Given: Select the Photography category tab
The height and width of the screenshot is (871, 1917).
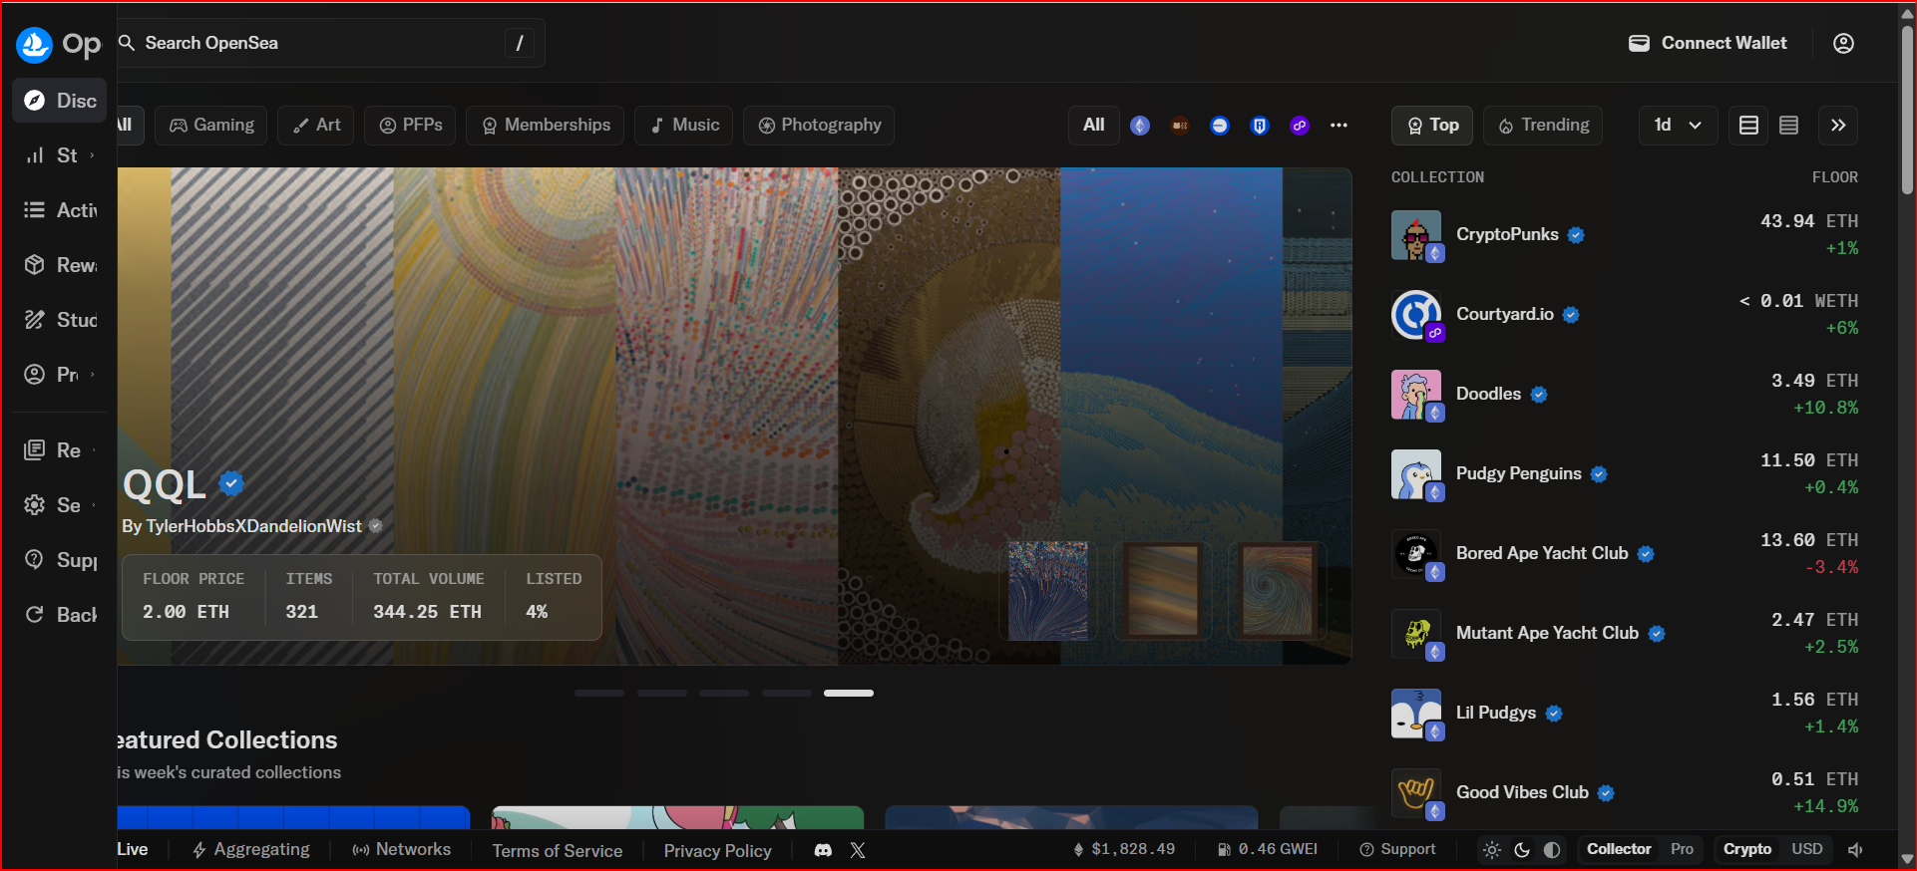Looking at the screenshot, I should [x=819, y=126].
